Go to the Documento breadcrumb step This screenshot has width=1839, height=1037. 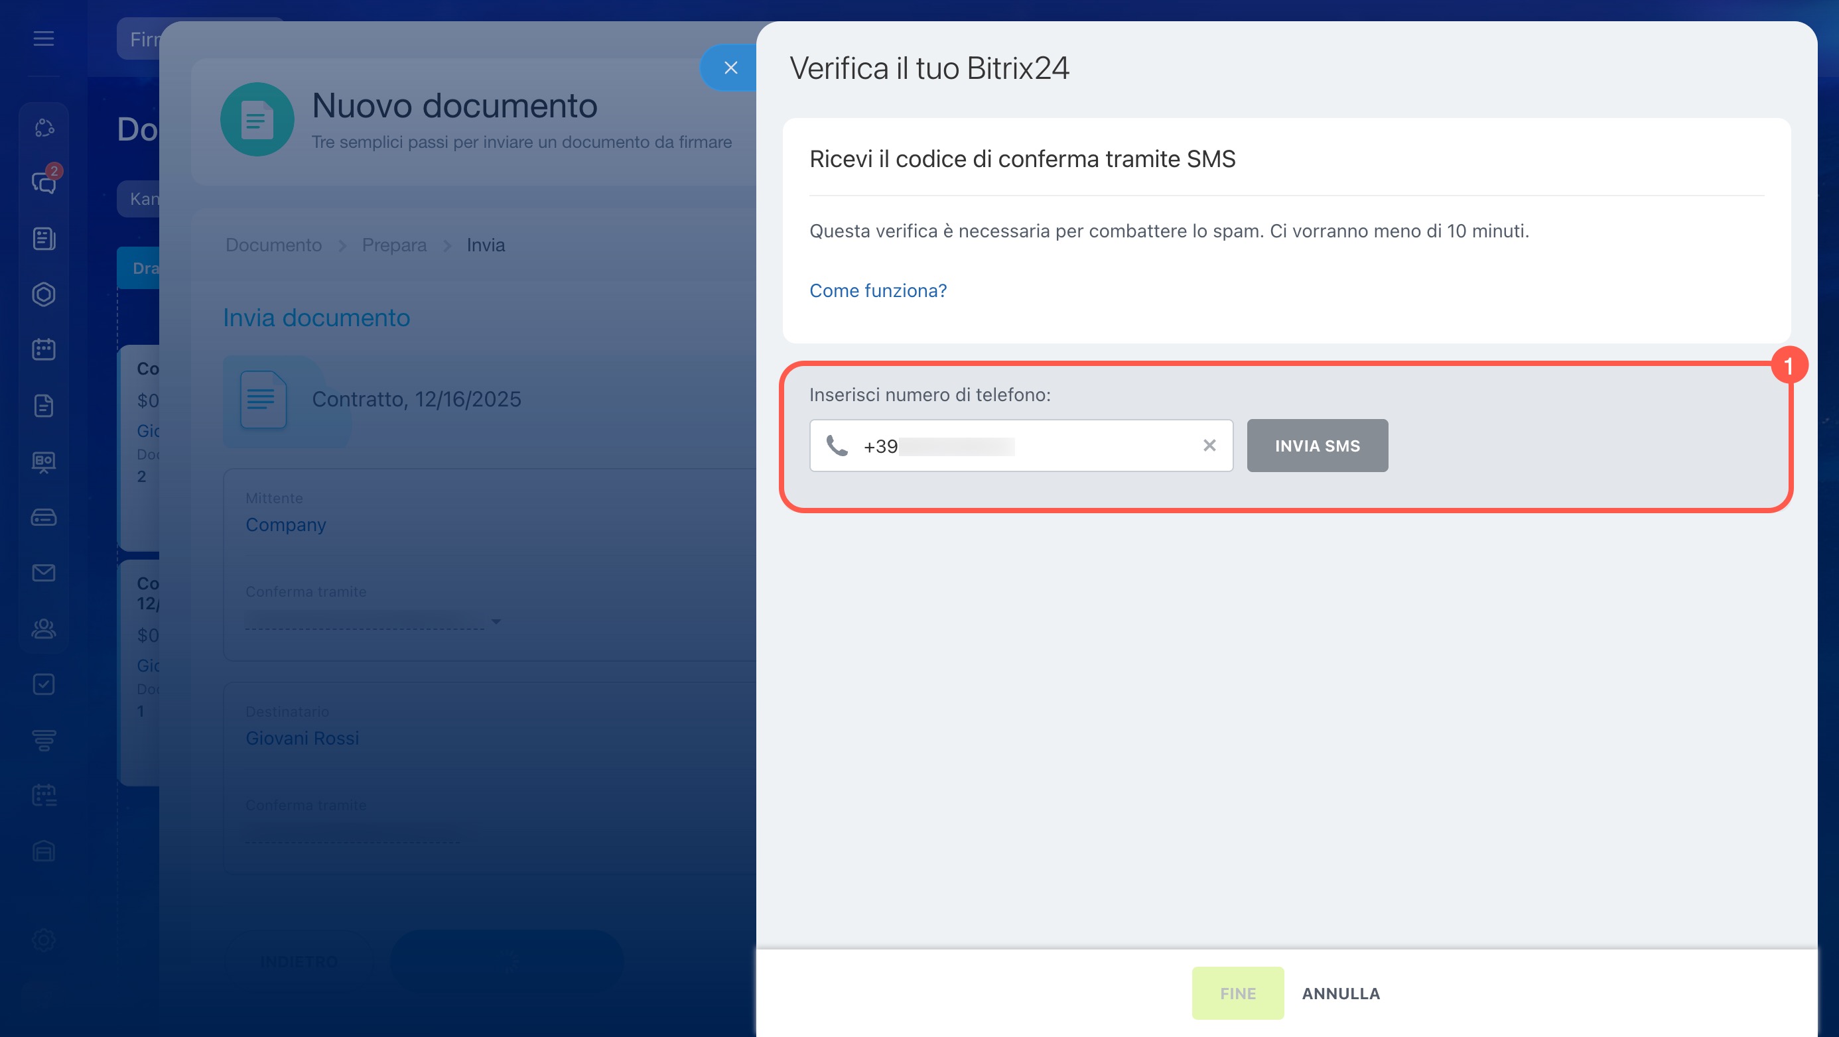[x=273, y=245]
